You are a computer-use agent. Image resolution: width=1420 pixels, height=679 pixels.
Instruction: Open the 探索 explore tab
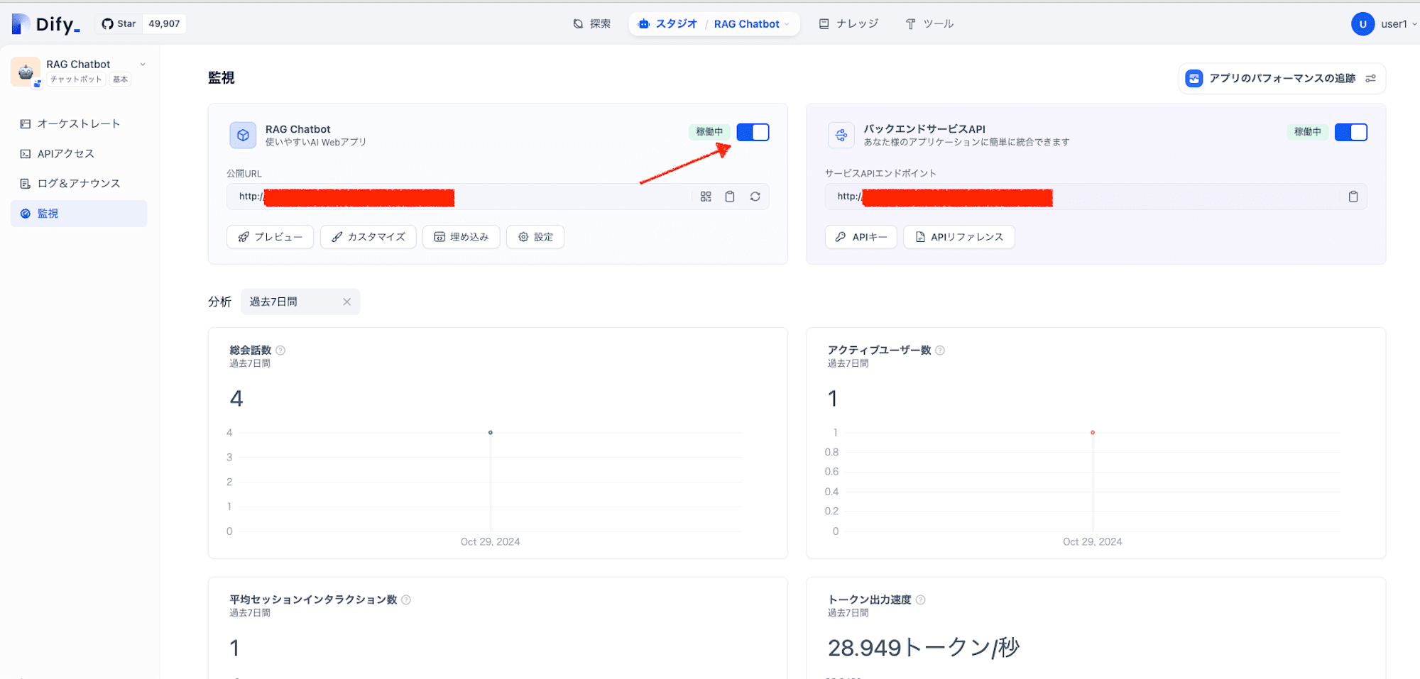coord(591,24)
